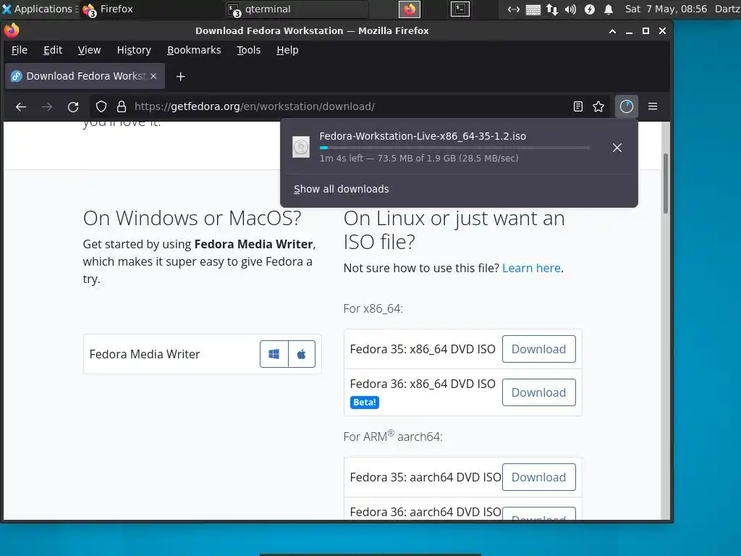This screenshot has width=741, height=556.
Task: Click the For x86_64 label
Action: pyautogui.click(x=373, y=308)
